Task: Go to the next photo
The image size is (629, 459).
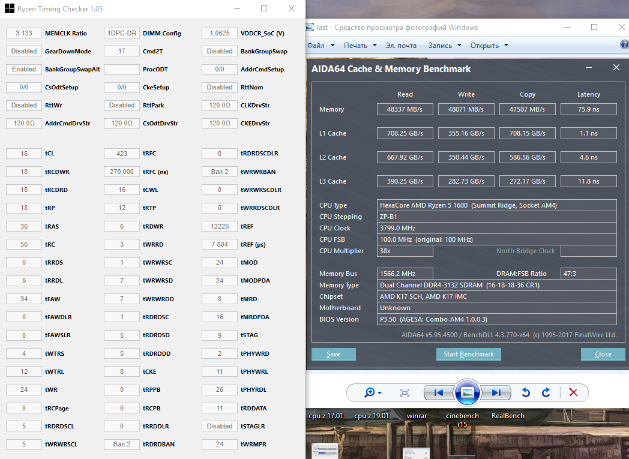Action: click(x=496, y=392)
